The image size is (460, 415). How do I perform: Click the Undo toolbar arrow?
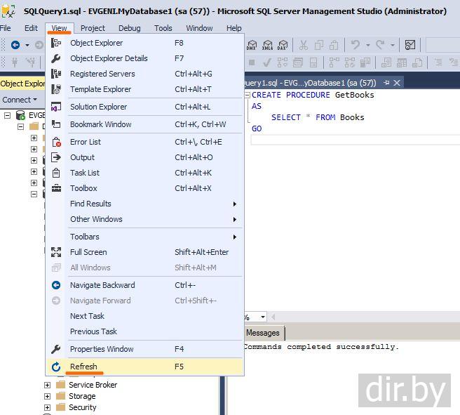pyautogui.click(x=356, y=45)
